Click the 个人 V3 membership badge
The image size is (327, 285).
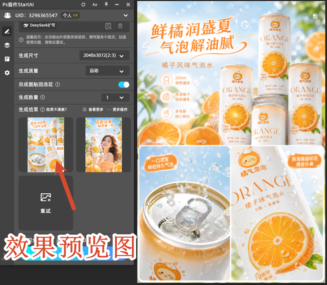point(70,15)
